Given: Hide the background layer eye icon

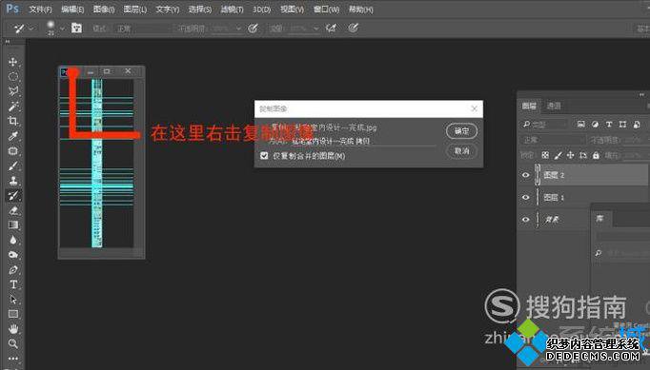Looking at the screenshot, I should tap(526, 220).
